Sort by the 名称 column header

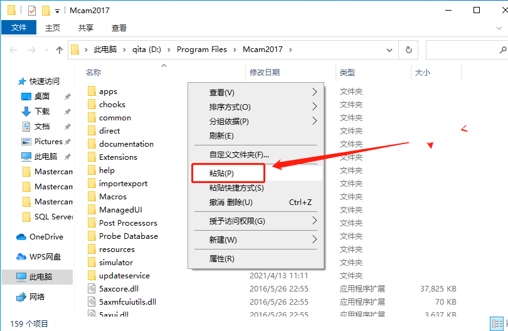click(x=93, y=72)
